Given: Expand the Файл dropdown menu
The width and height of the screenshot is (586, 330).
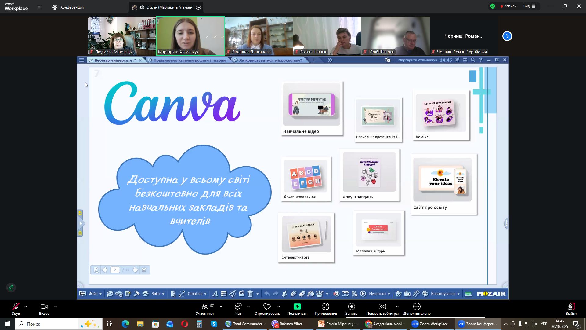Looking at the screenshot, I should click(x=95, y=294).
